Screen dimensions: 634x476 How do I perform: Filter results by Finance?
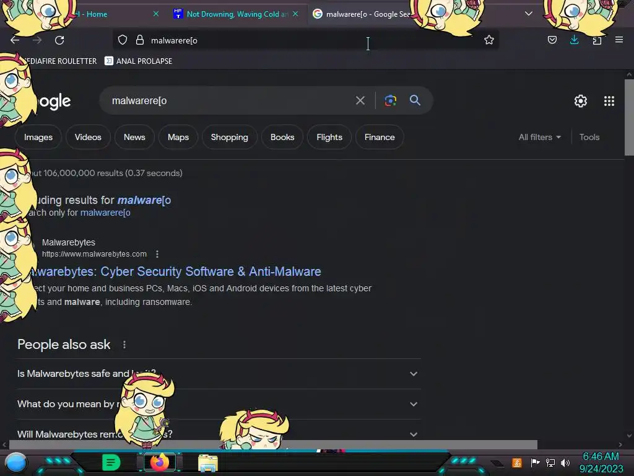coord(380,137)
